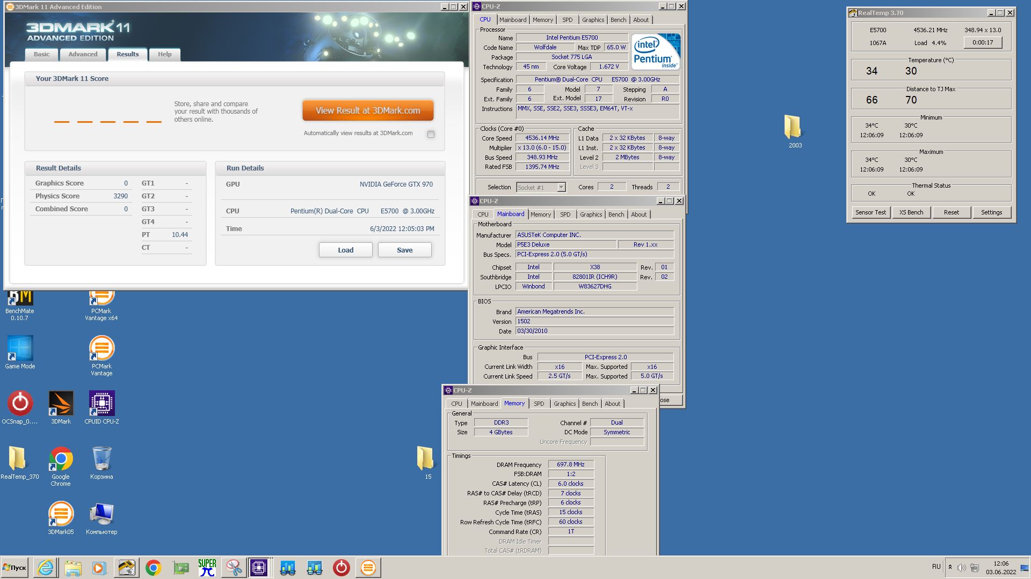Click Save button in Run Details
1031x579 pixels.
(x=404, y=250)
